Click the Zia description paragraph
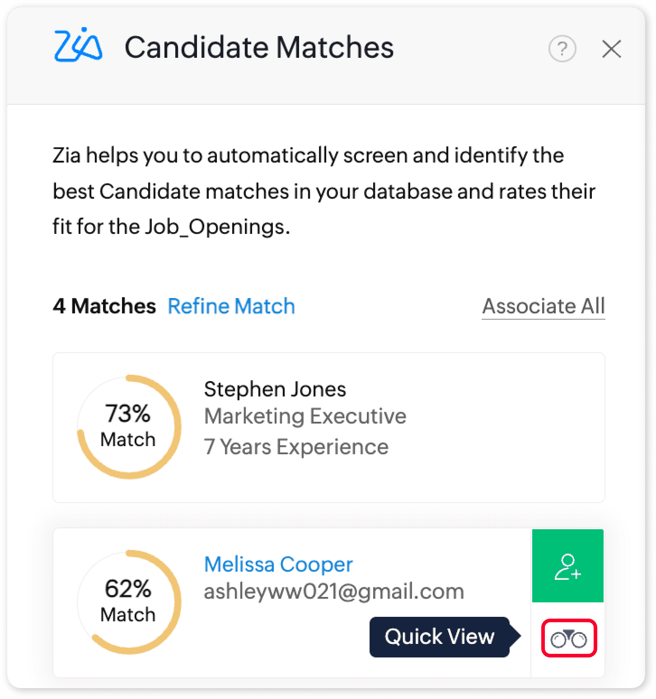Image resolution: width=656 pixels, height=699 pixels. 324,191
